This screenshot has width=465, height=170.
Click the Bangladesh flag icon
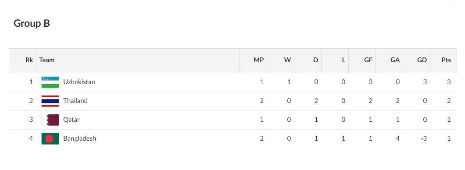tap(50, 138)
